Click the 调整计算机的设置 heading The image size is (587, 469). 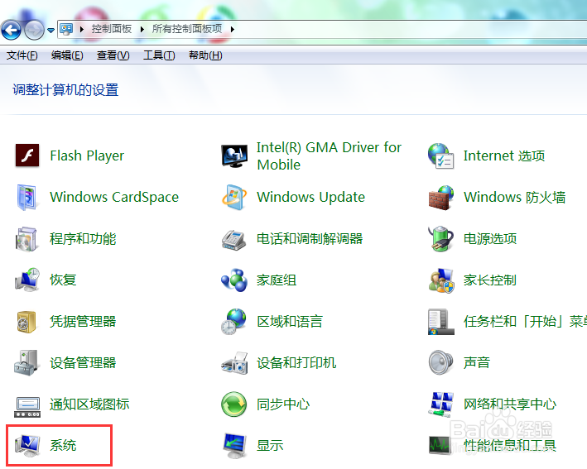(65, 90)
